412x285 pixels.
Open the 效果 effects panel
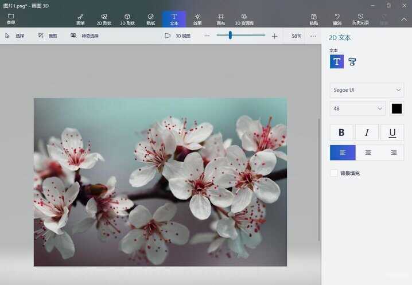pyautogui.click(x=197, y=19)
